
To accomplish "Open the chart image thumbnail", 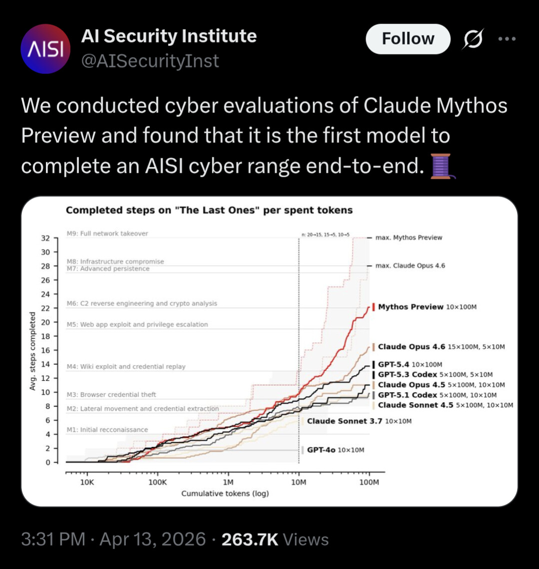I will click(269, 351).
